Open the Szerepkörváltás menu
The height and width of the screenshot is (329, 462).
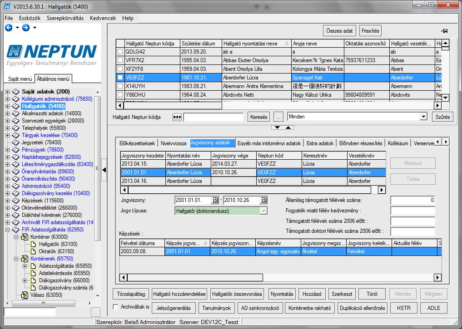[65, 18]
